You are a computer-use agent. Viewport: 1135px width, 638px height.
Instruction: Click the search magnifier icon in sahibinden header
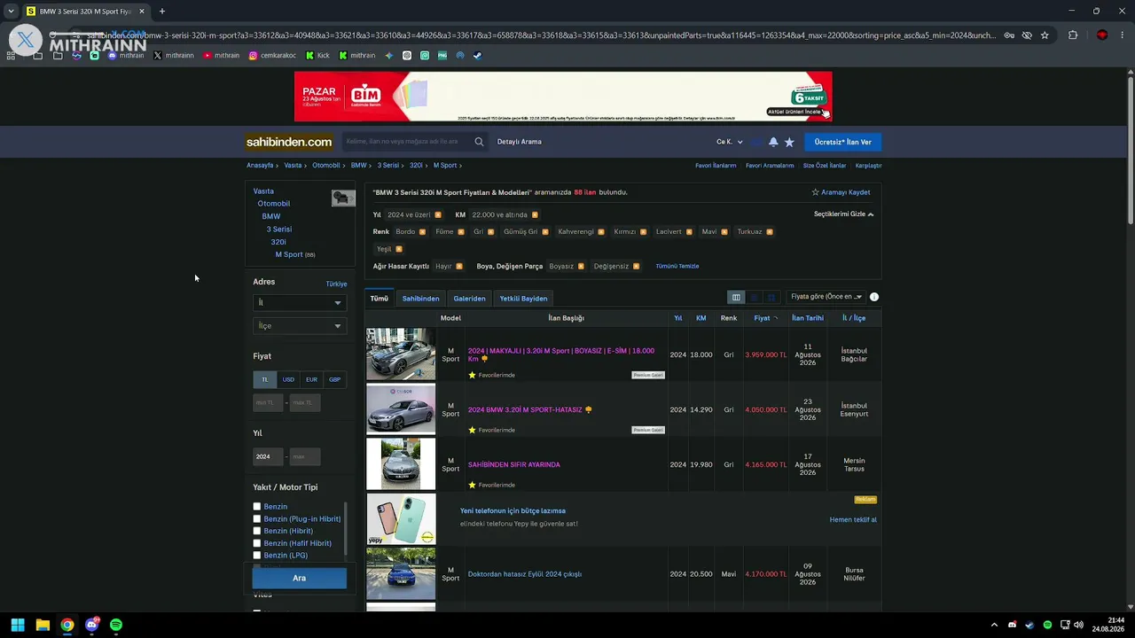(x=479, y=142)
